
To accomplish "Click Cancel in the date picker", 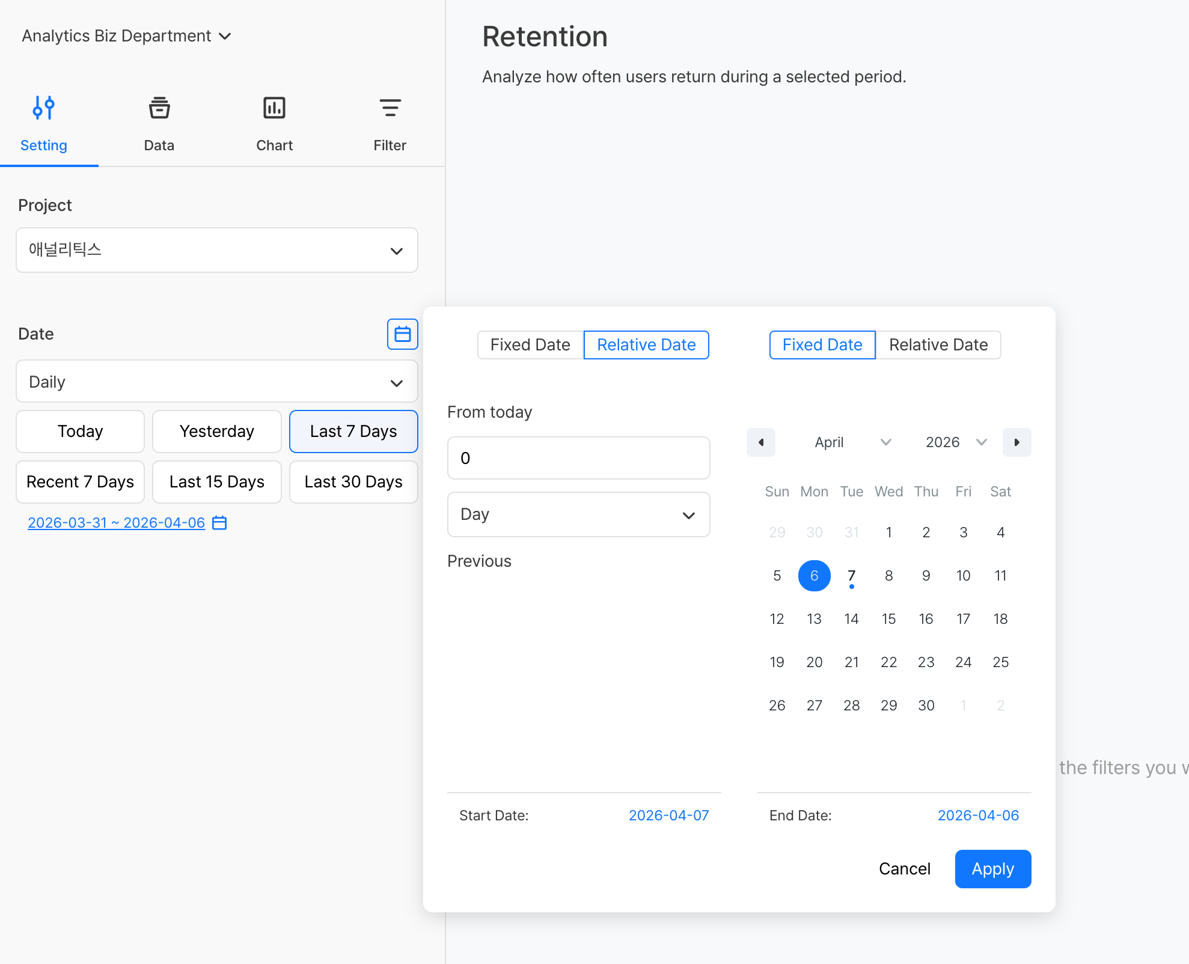I will point(904,869).
